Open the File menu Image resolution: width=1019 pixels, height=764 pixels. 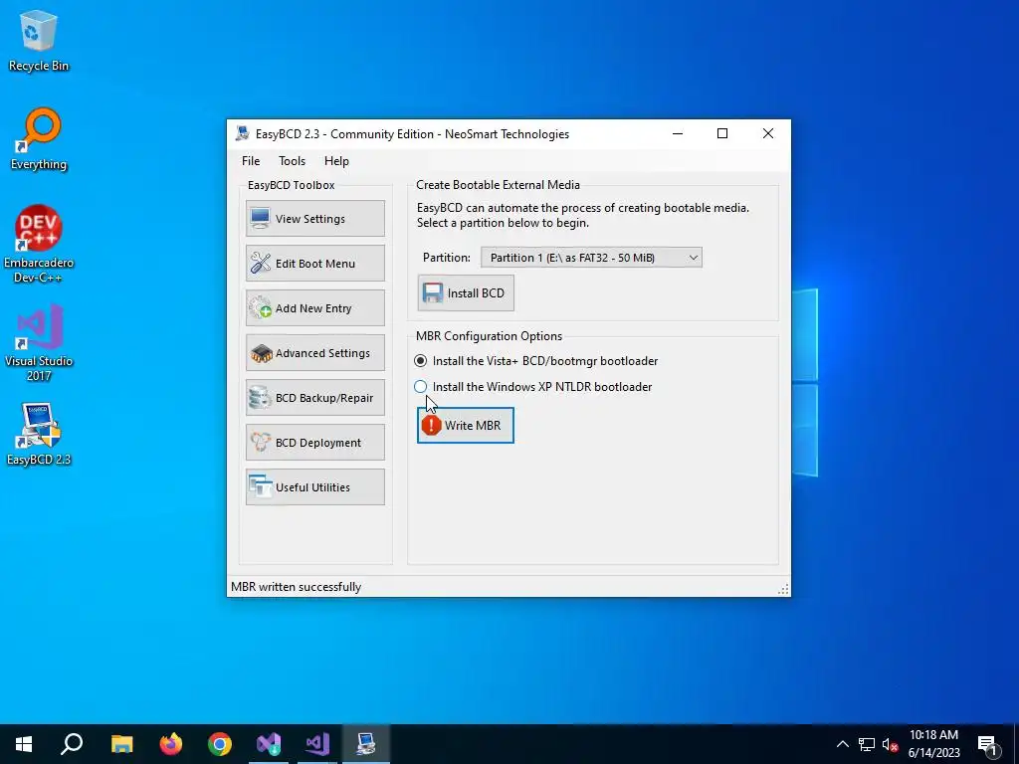pyautogui.click(x=251, y=161)
